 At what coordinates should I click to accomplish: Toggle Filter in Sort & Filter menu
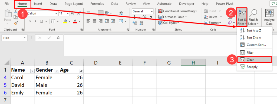pyautogui.click(x=254, y=53)
